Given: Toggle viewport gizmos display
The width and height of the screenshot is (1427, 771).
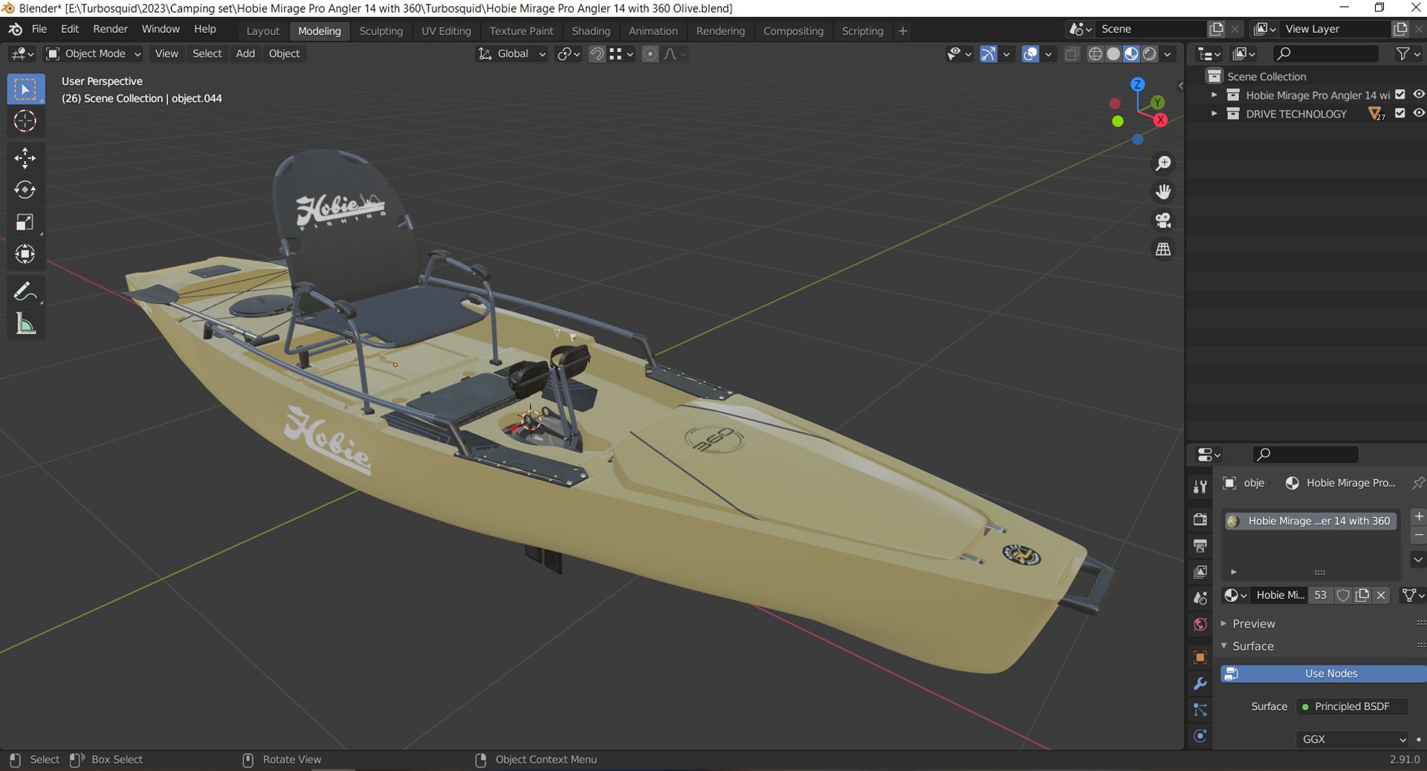Looking at the screenshot, I should coord(988,53).
